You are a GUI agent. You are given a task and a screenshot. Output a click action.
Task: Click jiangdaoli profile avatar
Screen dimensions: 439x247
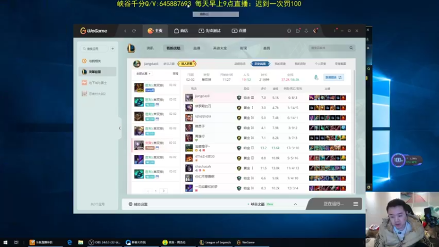(137, 64)
